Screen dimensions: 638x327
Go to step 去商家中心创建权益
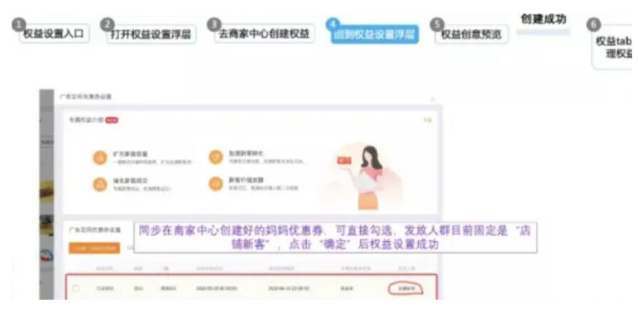point(265,34)
